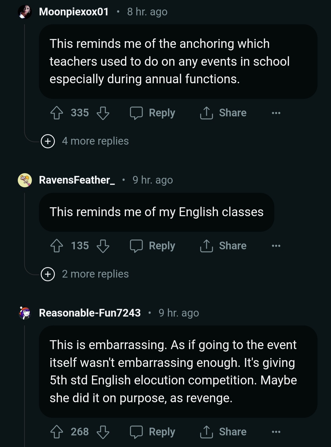Image resolution: width=331 pixels, height=447 pixels.
Task: Share Moonpiexox01's comment
Action: click(223, 113)
